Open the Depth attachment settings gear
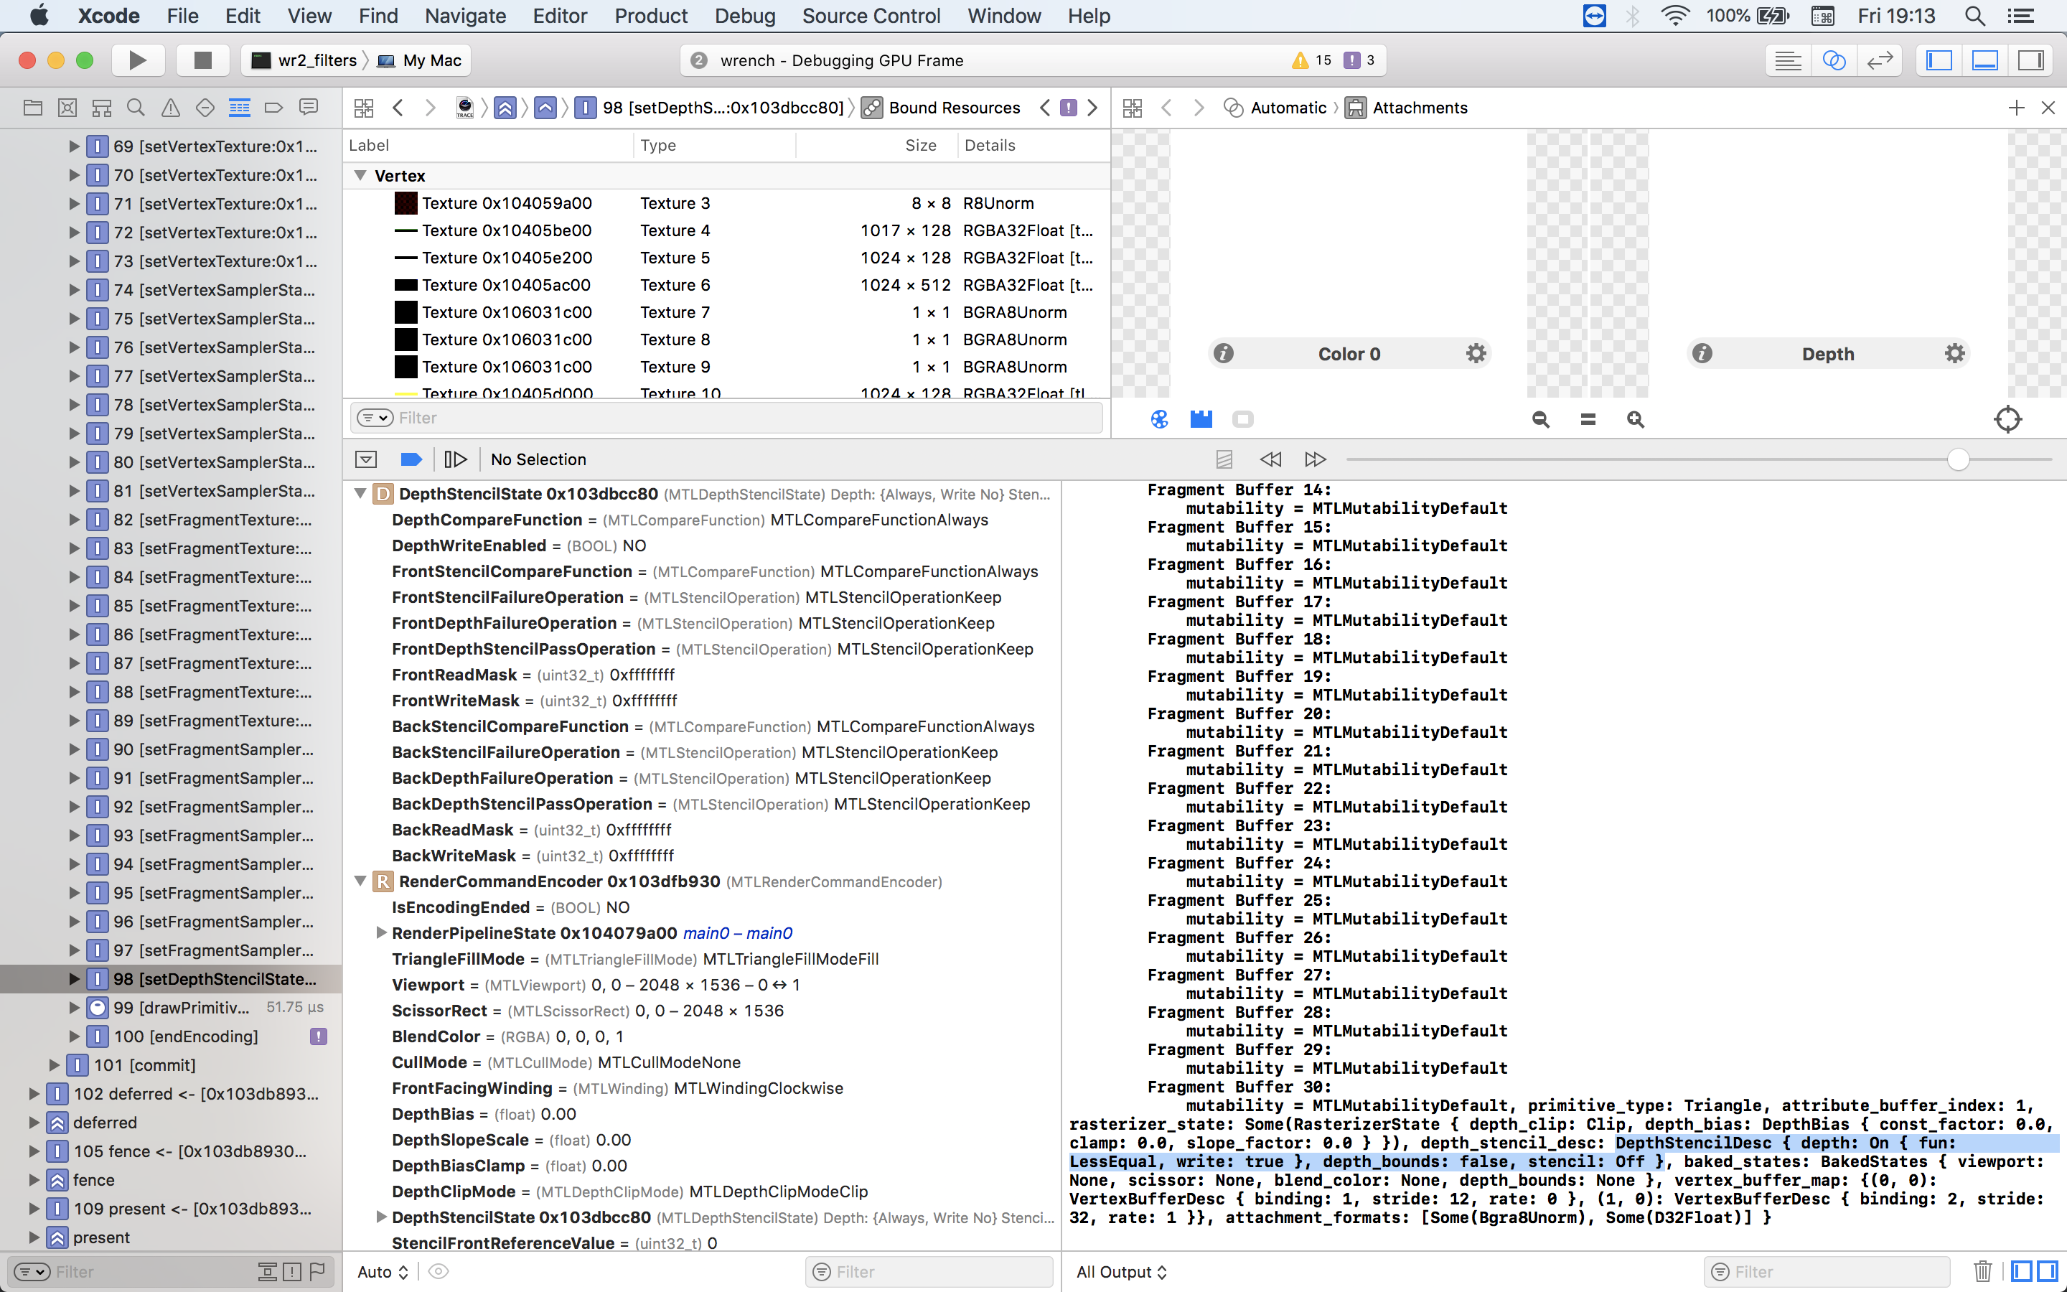The width and height of the screenshot is (2067, 1292). (x=1955, y=353)
